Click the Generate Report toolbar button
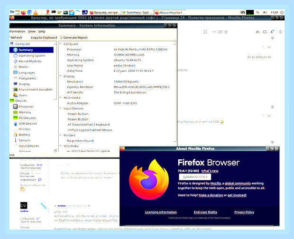 pyautogui.click(x=73, y=37)
